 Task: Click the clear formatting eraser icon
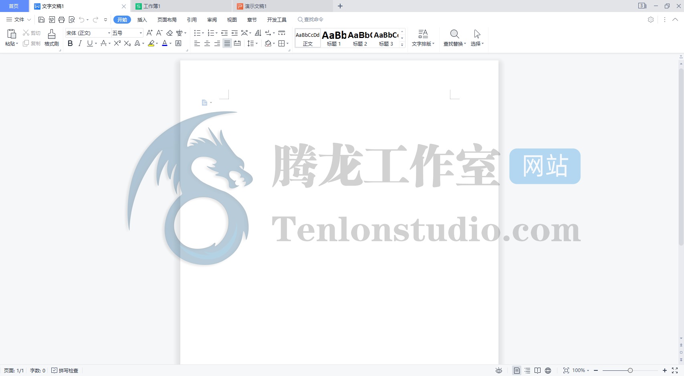[x=169, y=33]
